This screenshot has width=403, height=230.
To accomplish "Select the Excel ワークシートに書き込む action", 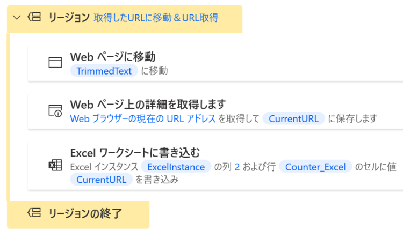I will (x=215, y=165).
